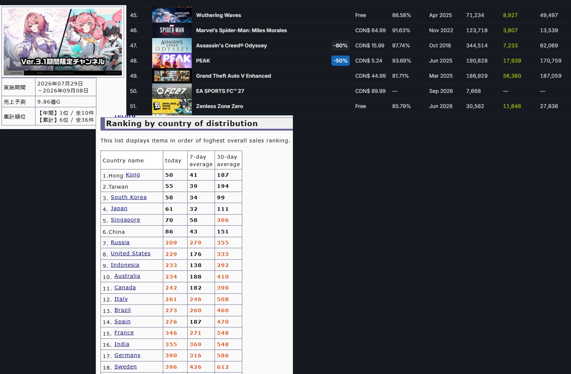Click the Brazil link
The height and width of the screenshot is (374, 571).
(122, 310)
